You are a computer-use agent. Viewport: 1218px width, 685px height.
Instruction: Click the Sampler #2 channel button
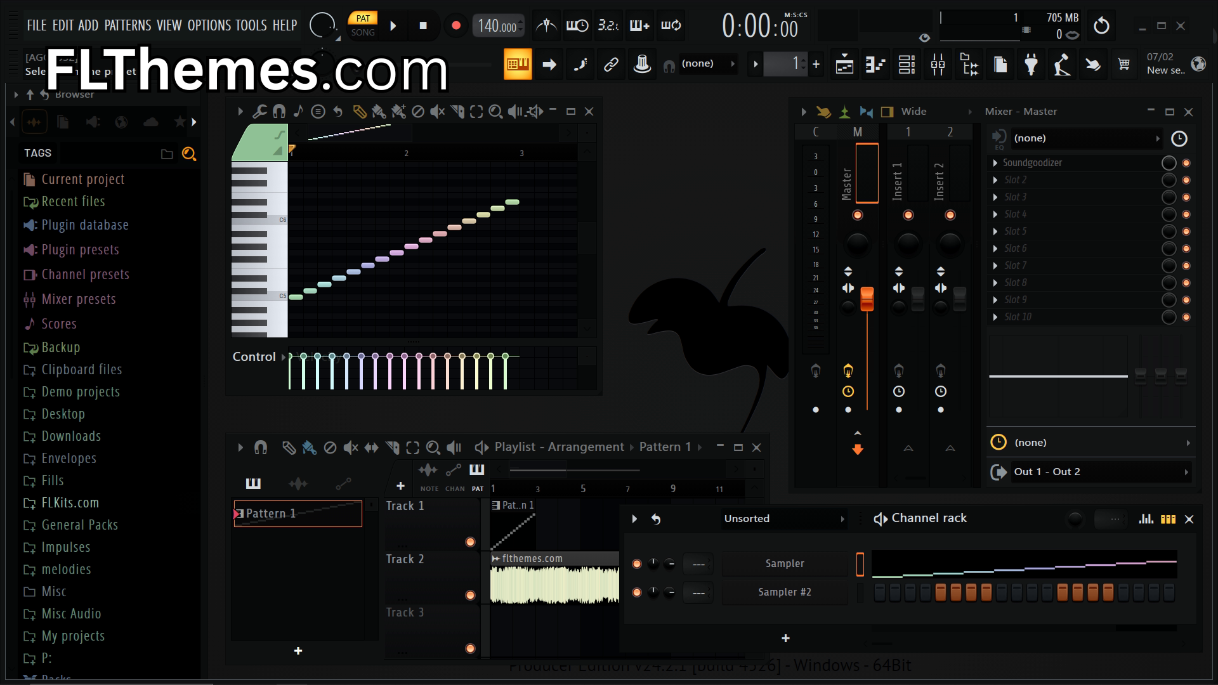tap(785, 592)
